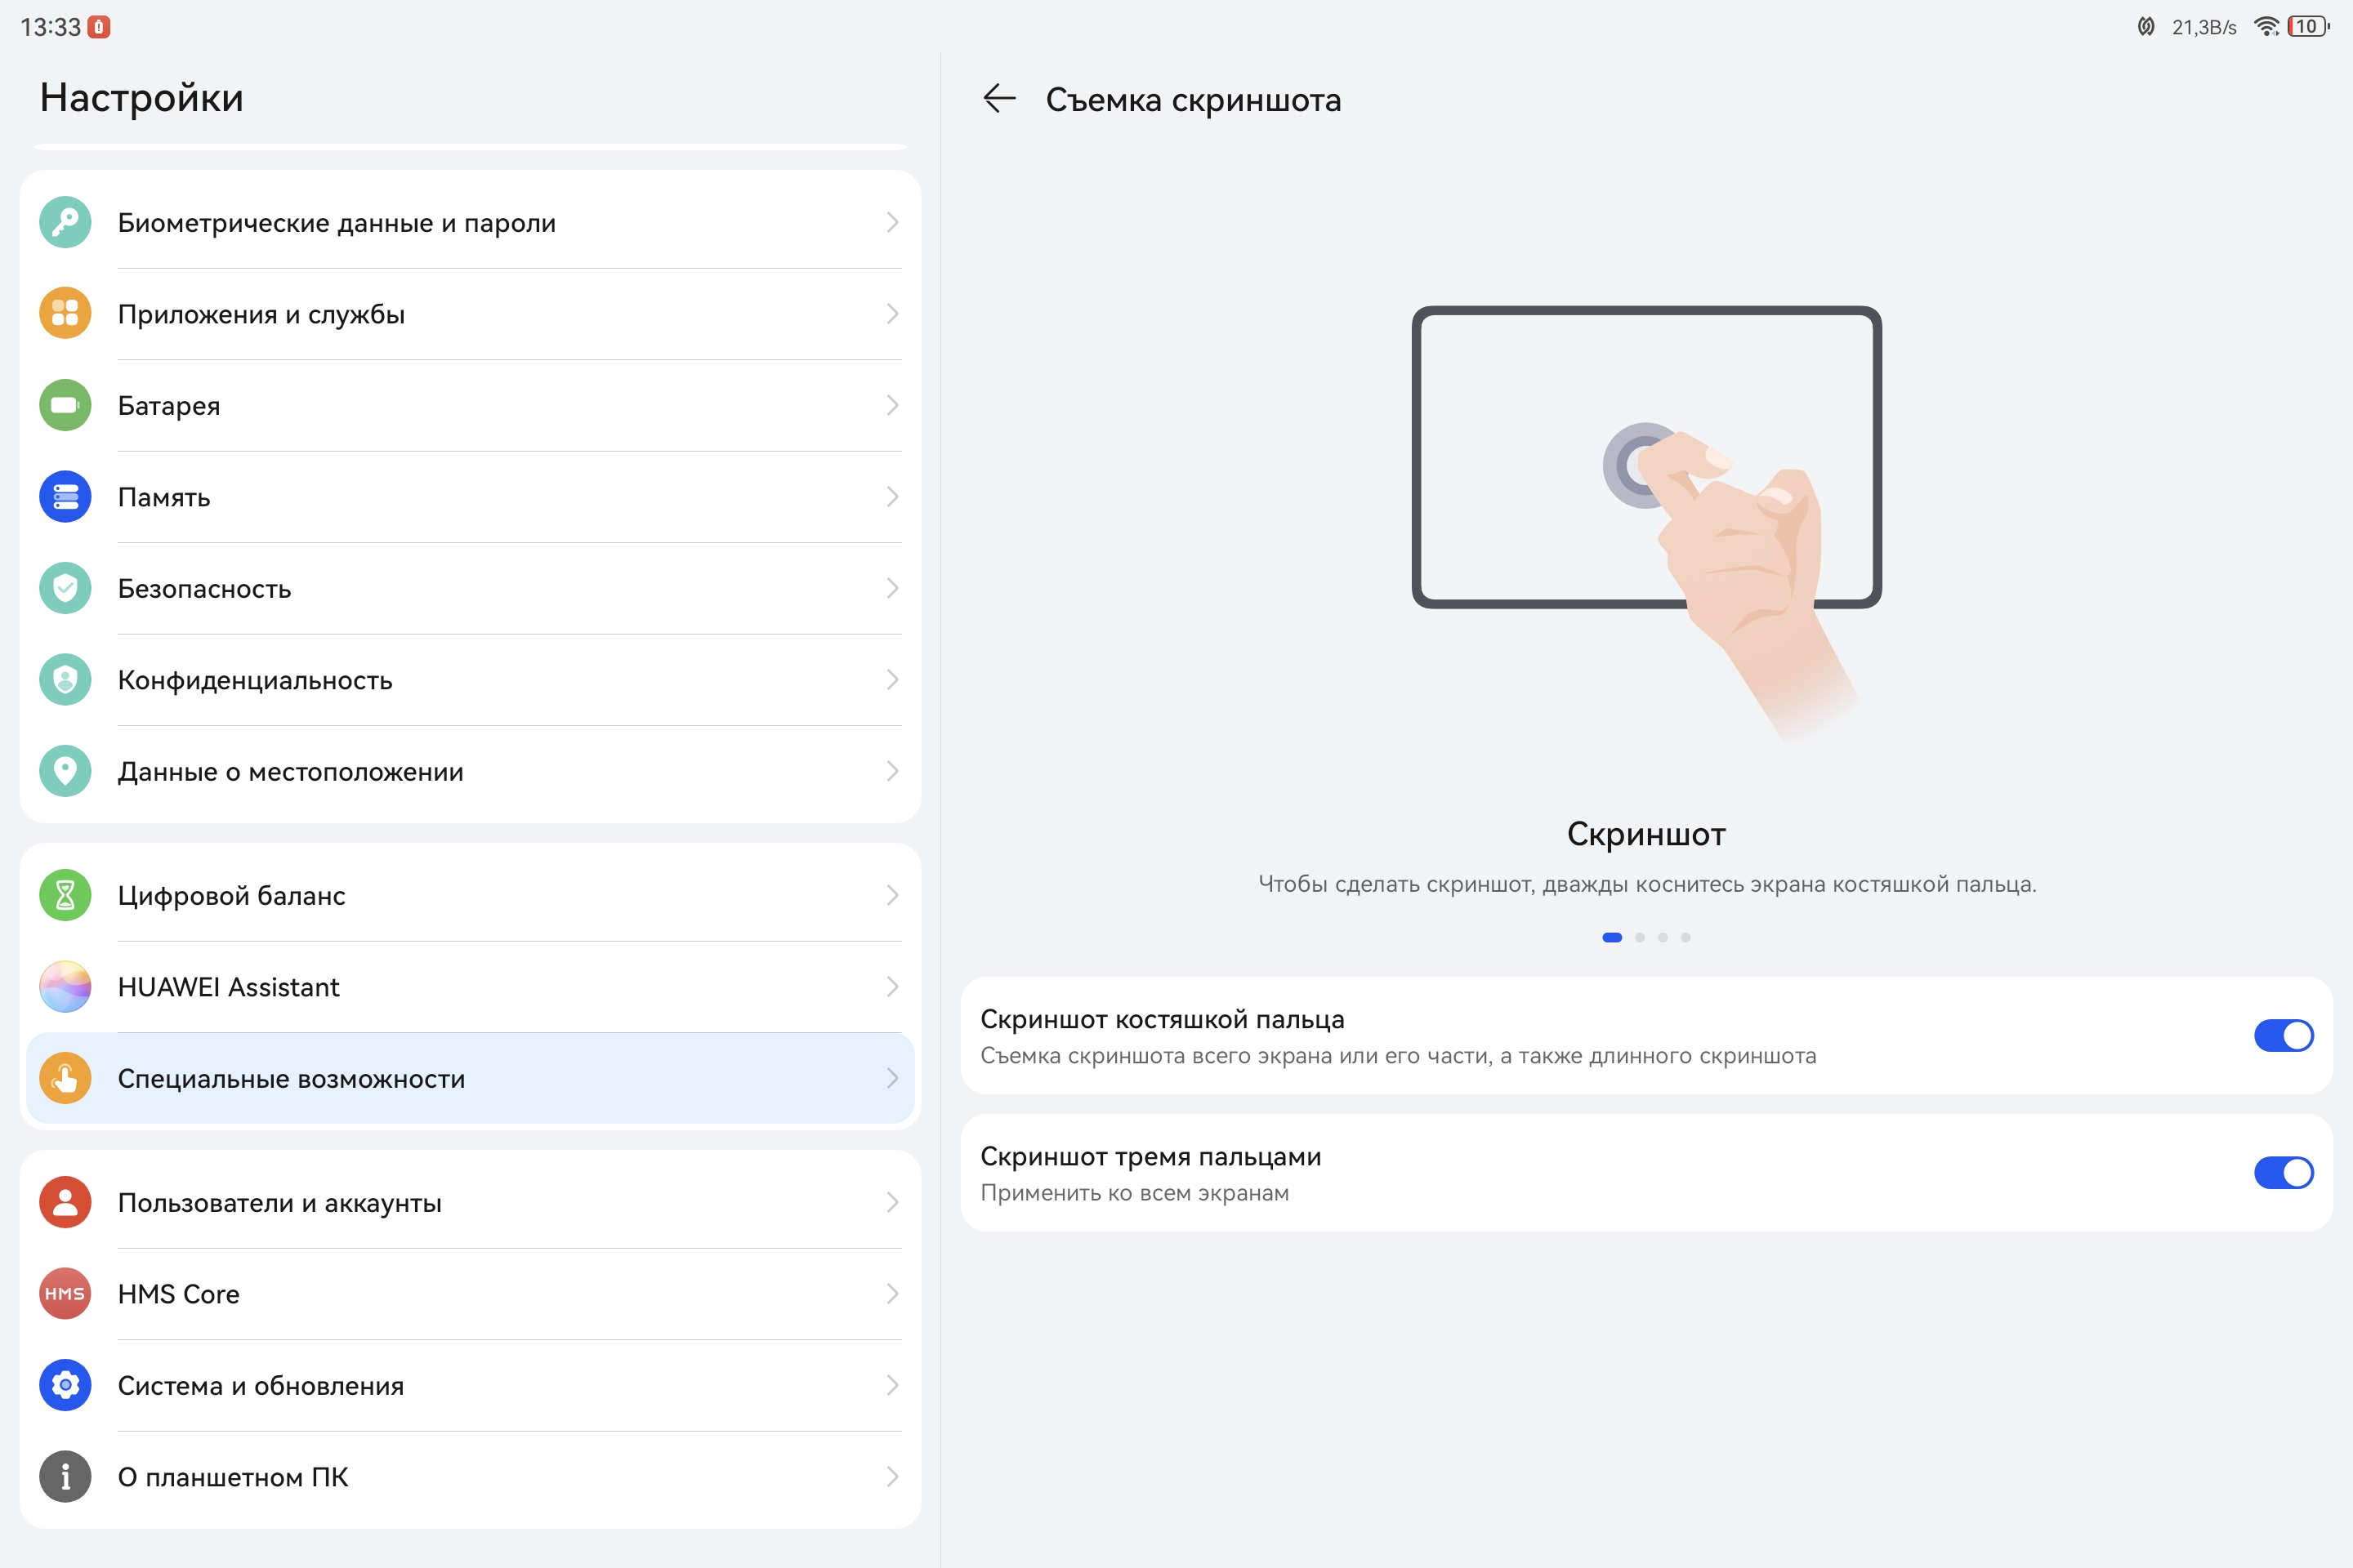Screen dimensions: 2353x1568
Task: Tap the hourglass Цифровой баланс icon
Action: [65, 895]
